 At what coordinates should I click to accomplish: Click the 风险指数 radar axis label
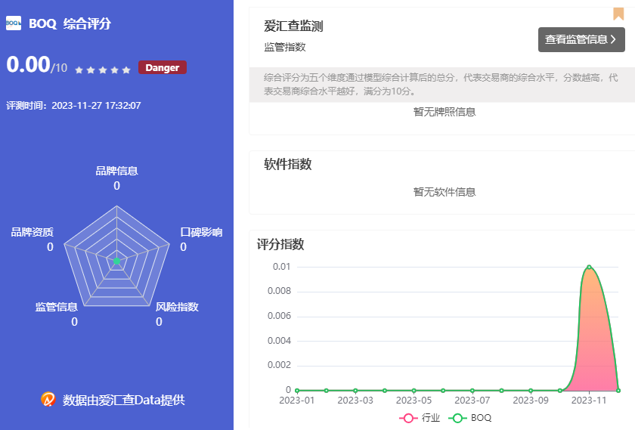pos(177,307)
